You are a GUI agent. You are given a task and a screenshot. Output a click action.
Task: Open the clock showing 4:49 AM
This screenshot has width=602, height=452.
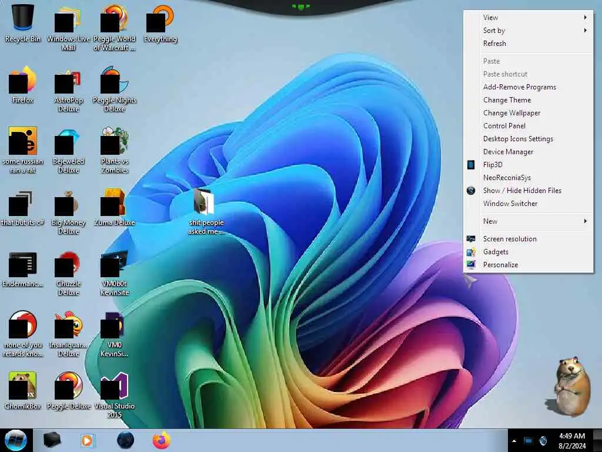pyautogui.click(x=572, y=441)
